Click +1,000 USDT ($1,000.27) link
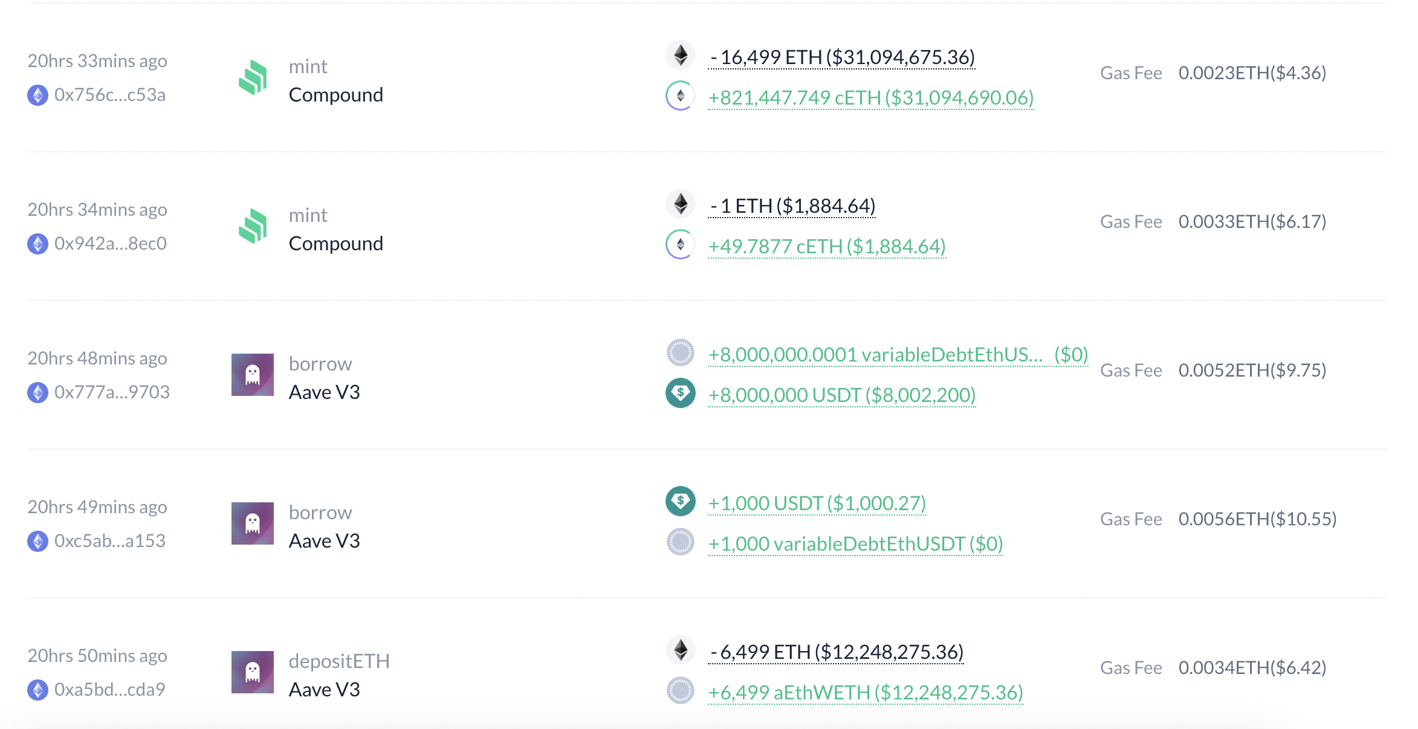Image resolution: width=1418 pixels, height=729 pixels. tap(817, 504)
